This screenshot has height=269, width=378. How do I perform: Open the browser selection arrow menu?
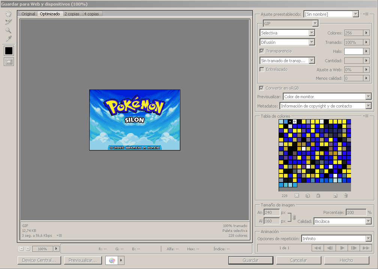pos(121,260)
